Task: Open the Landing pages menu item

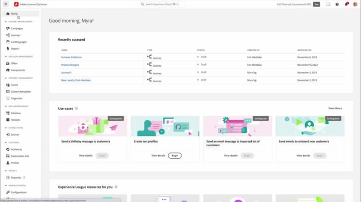Action: (x=19, y=42)
